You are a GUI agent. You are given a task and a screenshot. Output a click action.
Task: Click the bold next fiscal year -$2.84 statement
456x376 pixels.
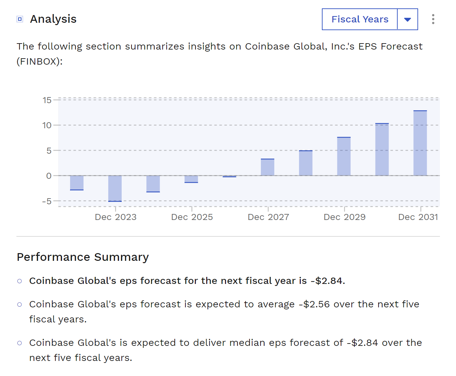187,281
